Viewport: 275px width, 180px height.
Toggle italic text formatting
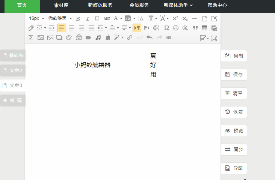point(88,18)
